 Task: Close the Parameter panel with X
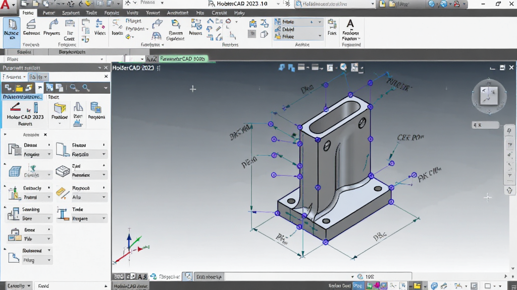tap(106, 68)
